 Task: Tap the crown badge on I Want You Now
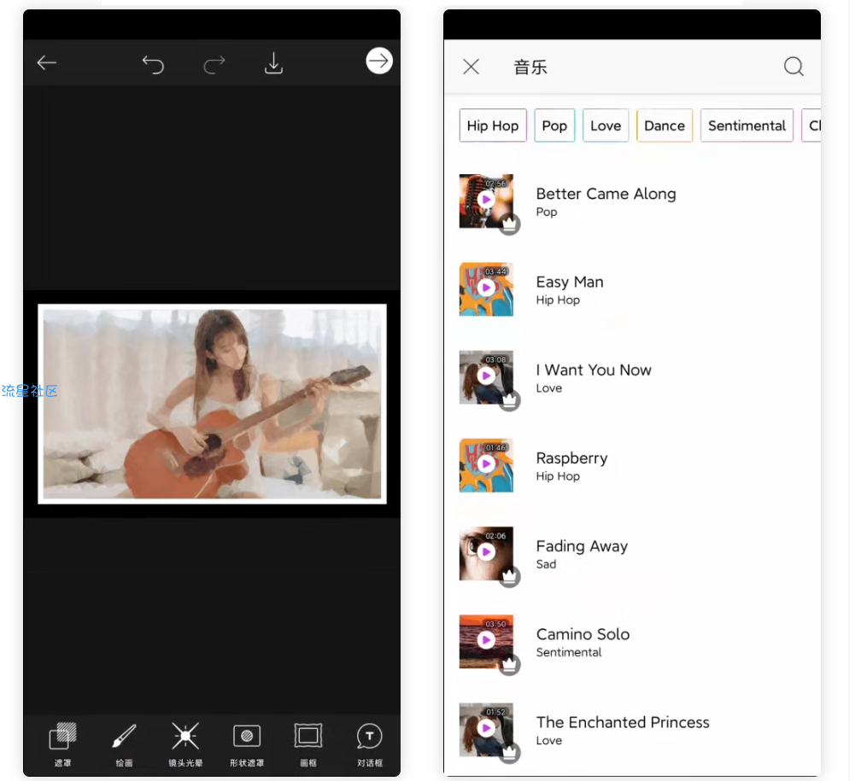click(510, 400)
